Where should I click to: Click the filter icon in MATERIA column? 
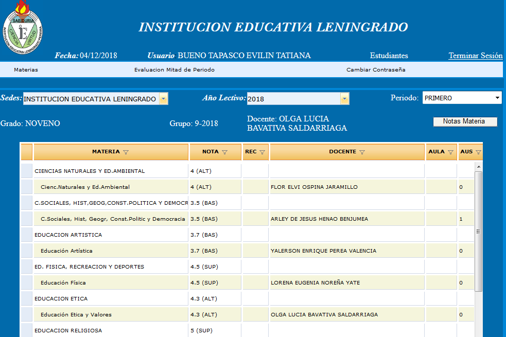coord(126,152)
